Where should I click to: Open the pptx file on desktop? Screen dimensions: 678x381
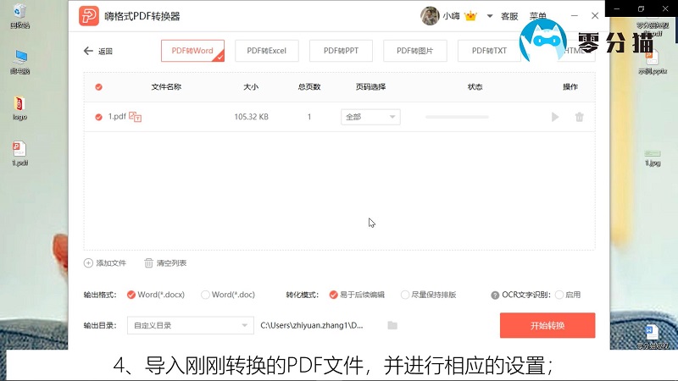point(653,63)
